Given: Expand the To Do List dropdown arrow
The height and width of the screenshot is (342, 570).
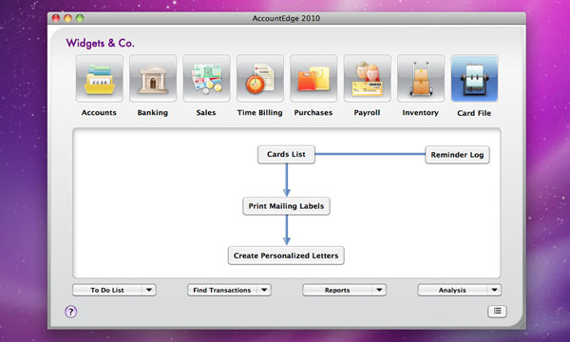Looking at the screenshot, I should tap(149, 290).
